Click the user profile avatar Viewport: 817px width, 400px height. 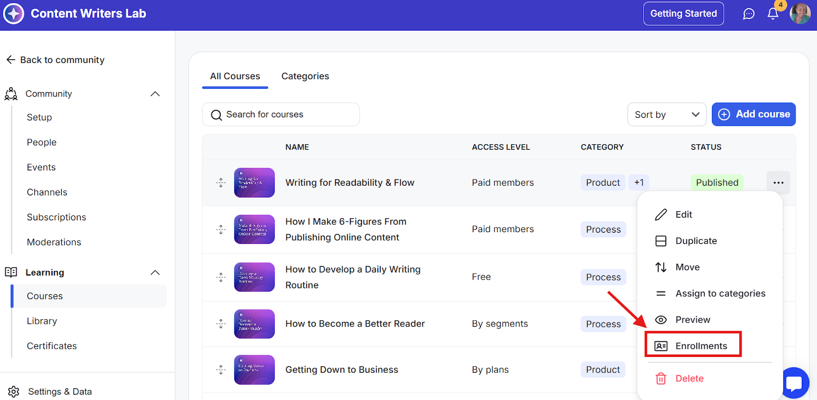click(800, 14)
